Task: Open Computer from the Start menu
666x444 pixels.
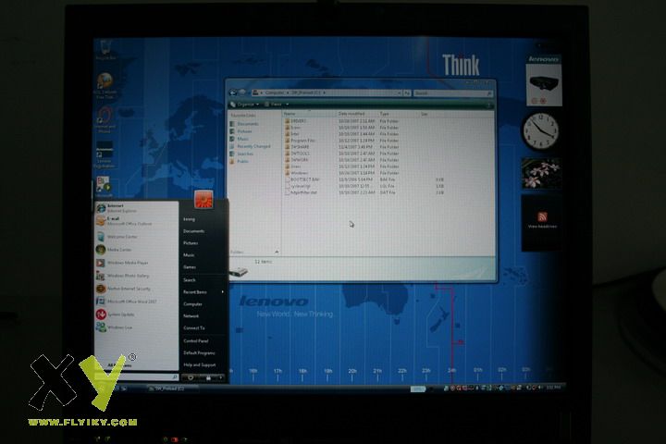Action: (192, 304)
